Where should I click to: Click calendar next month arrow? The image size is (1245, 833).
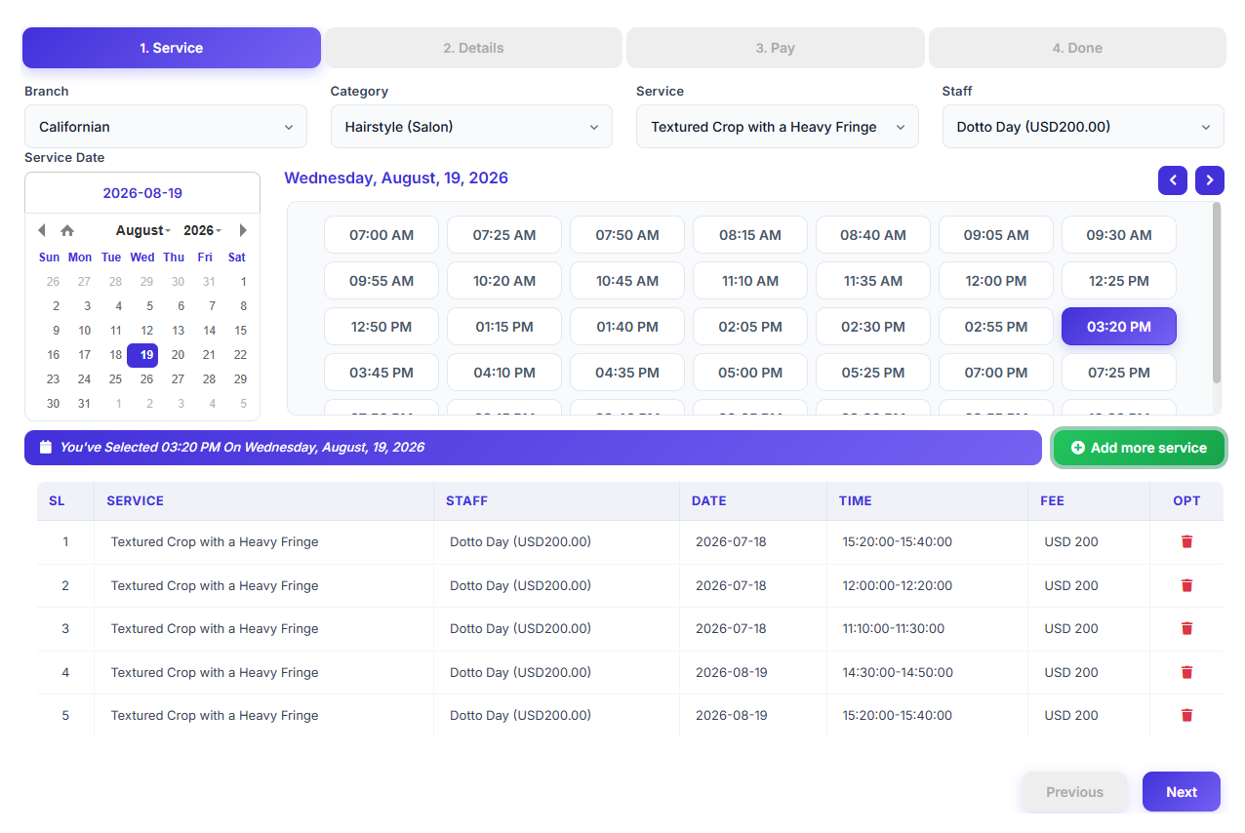point(243,230)
